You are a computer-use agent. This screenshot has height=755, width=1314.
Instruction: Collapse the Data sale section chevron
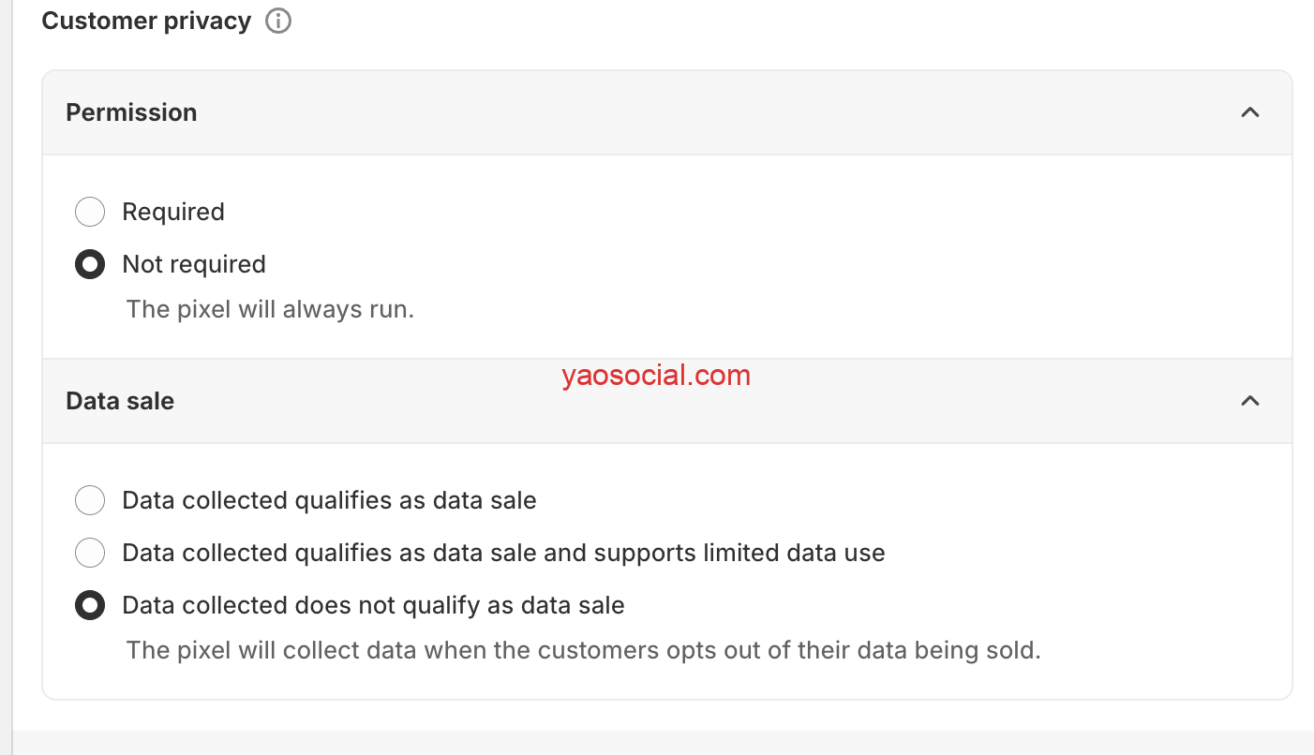(1249, 401)
